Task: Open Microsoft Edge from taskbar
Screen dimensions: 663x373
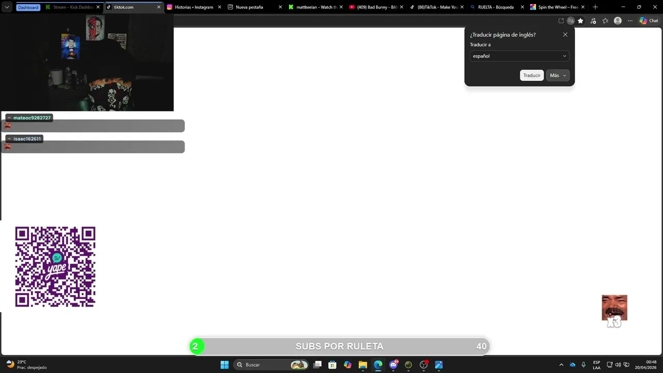Action: 378,365
